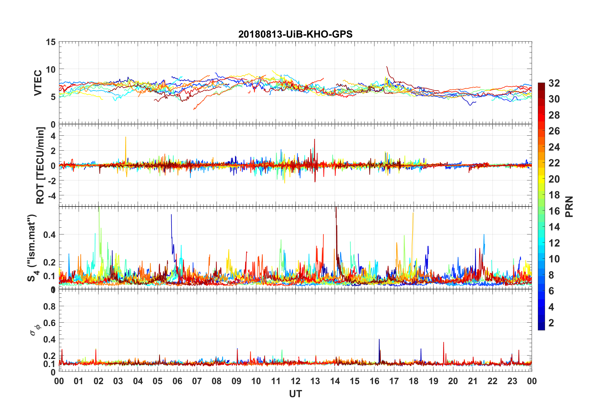The height and width of the screenshot is (413, 591).
Task: Click the "0.1" tick on the S4 axis
Action: [x=50, y=276]
